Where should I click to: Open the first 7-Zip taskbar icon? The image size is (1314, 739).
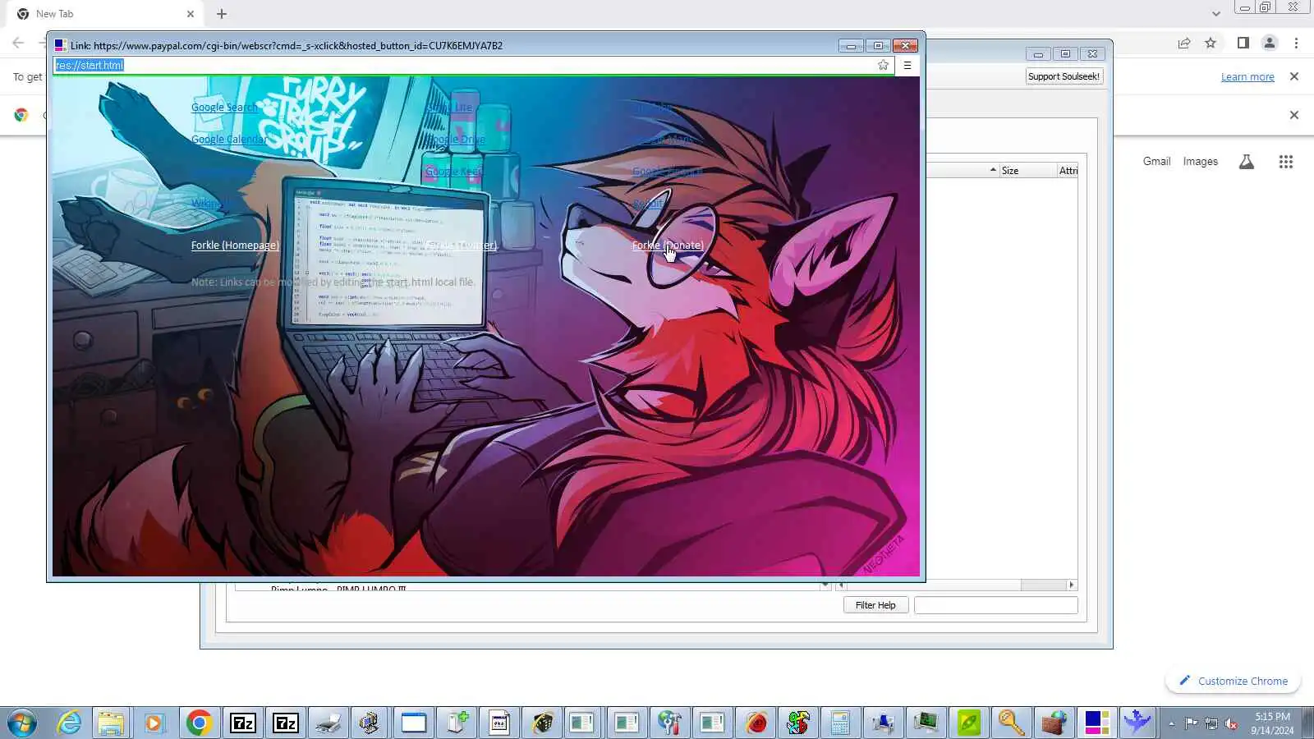(x=242, y=723)
